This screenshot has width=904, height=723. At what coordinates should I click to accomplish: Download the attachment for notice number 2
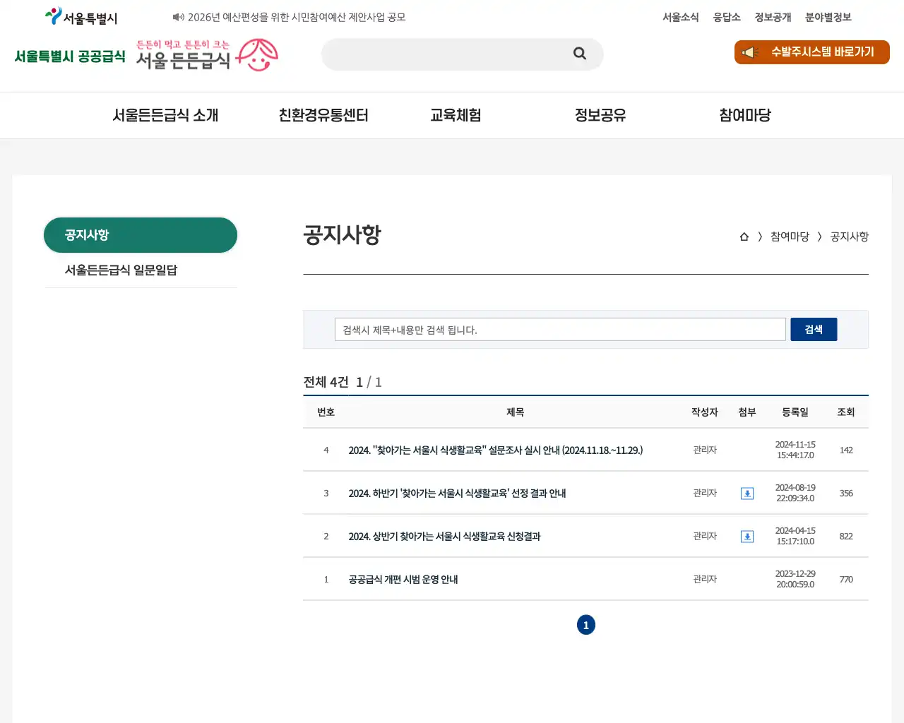tap(747, 537)
